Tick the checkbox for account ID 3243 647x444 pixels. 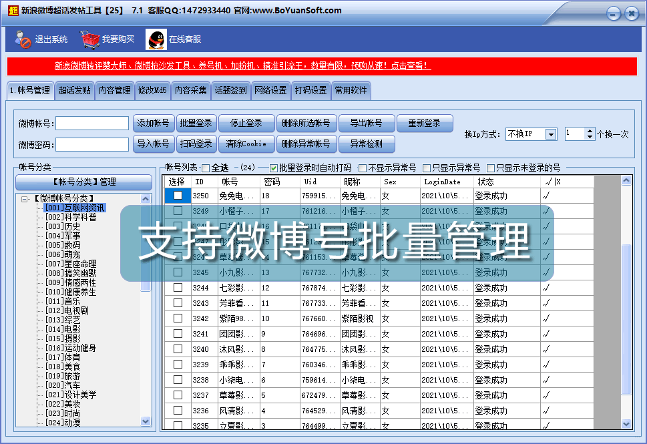(178, 303)
